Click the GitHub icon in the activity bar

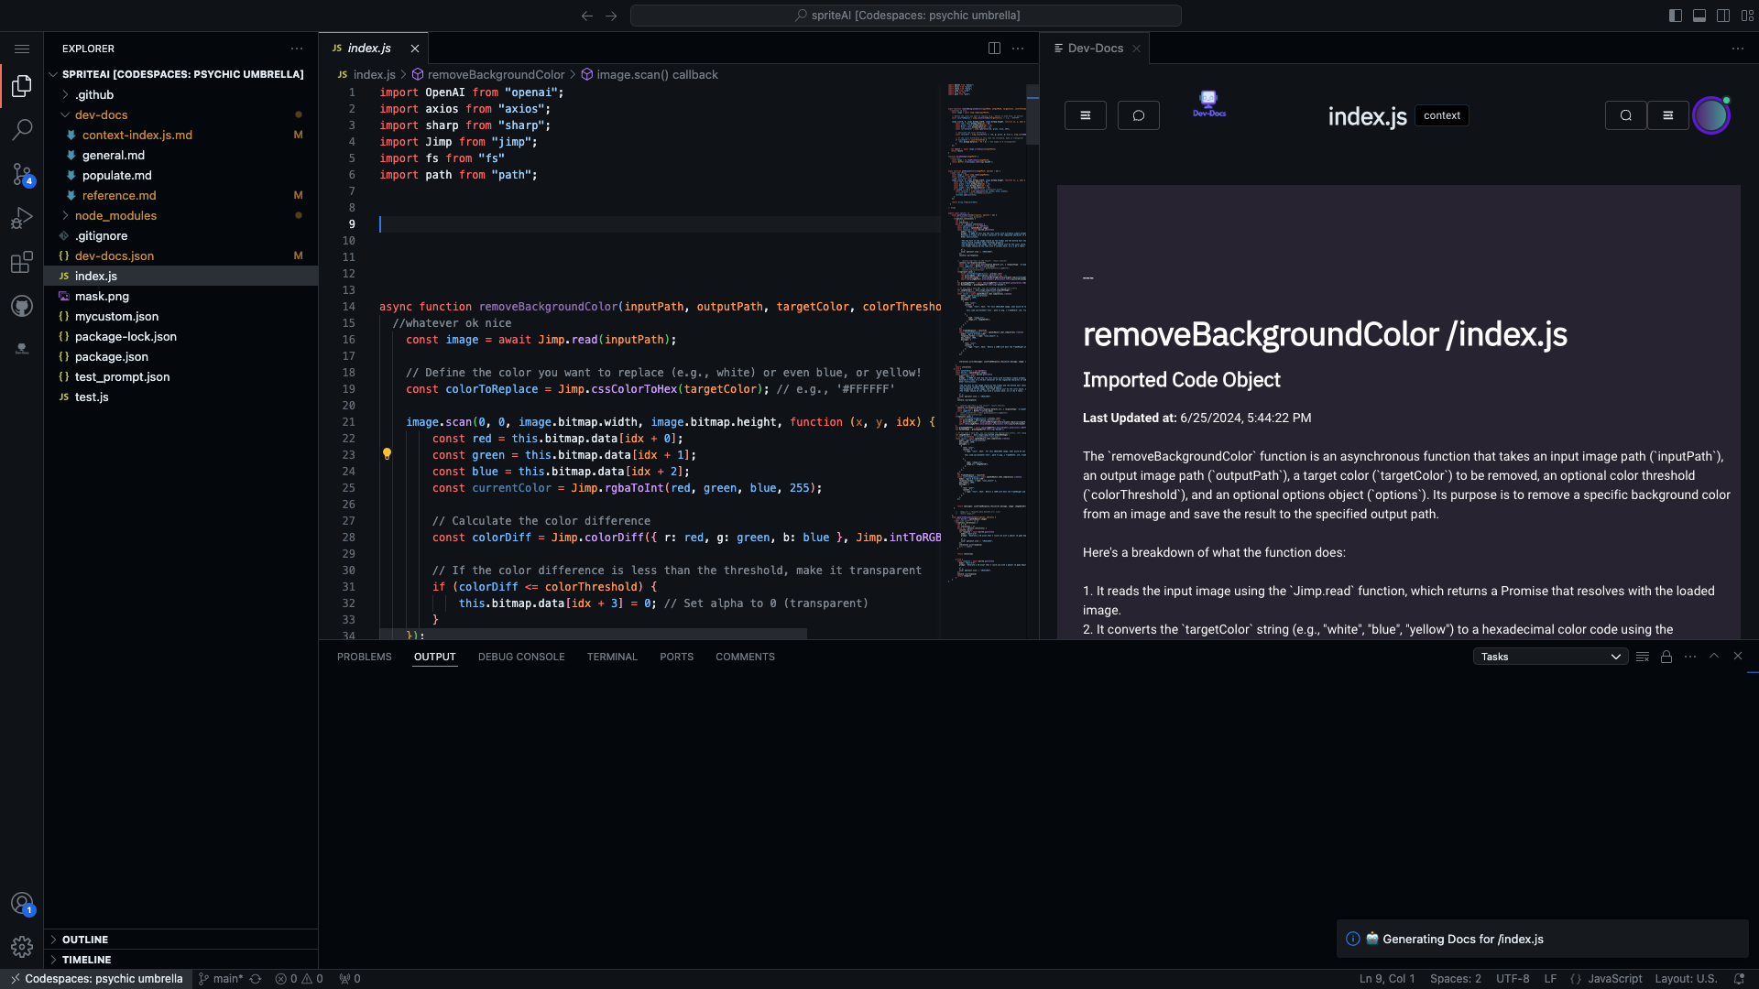22,306
